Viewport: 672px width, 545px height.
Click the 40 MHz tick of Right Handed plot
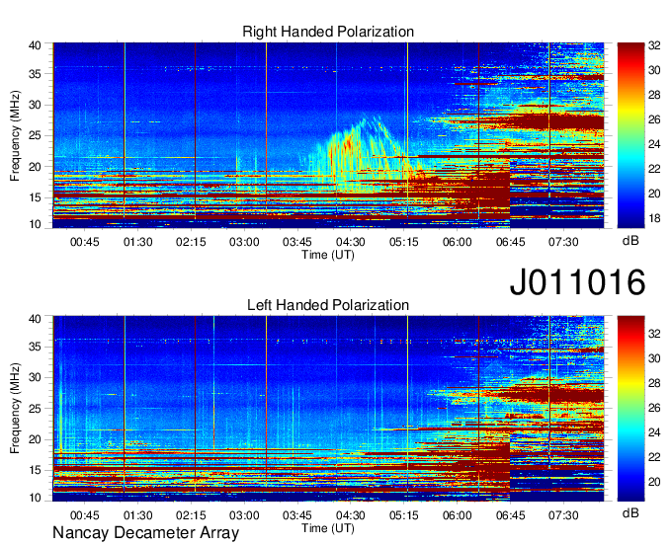(x=35, y=45)
